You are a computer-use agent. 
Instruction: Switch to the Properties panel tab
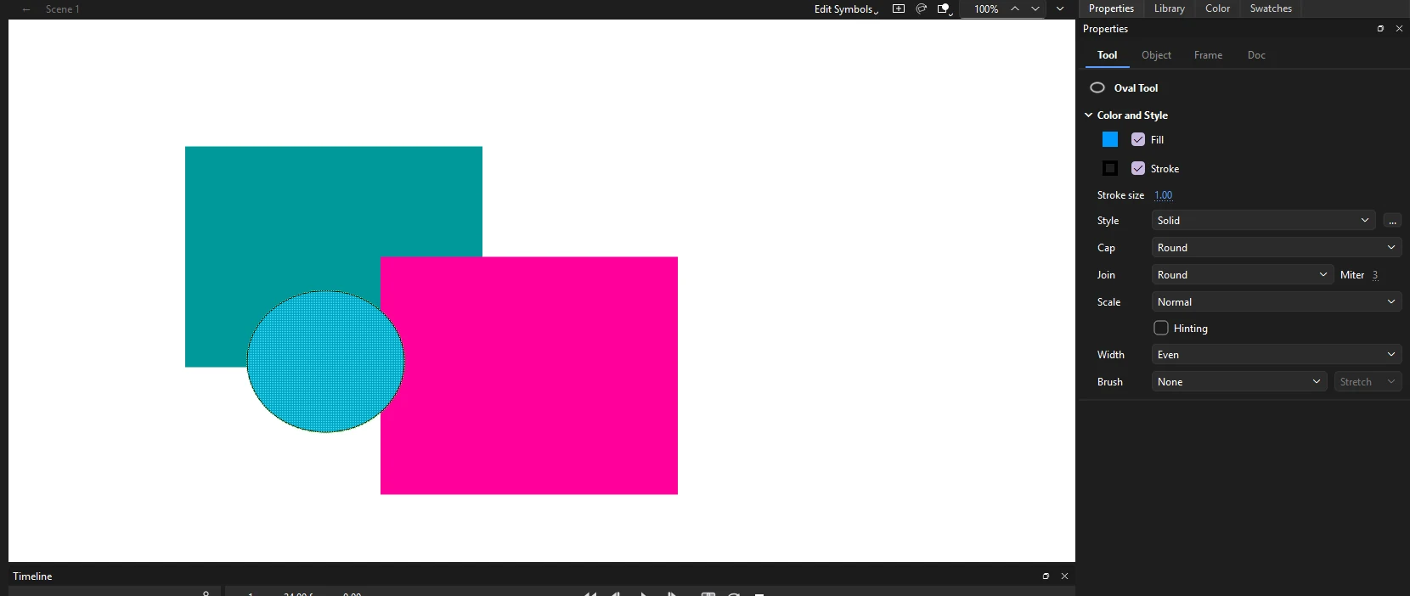(1111, 8)
